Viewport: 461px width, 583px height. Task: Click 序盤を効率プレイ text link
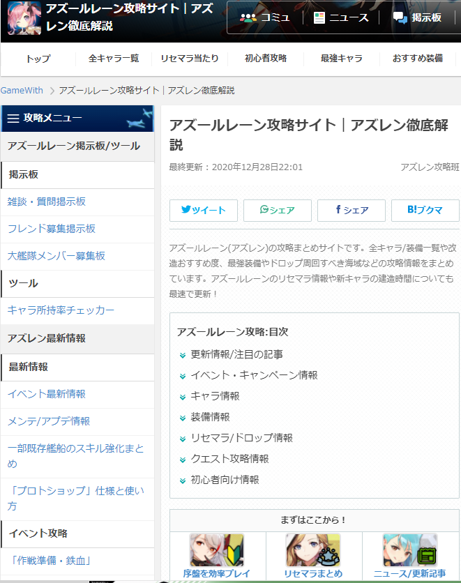tap(216, 574)
